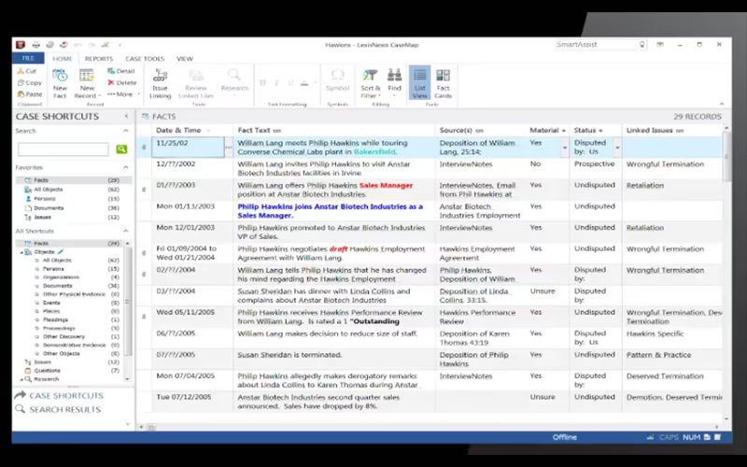Collapse the Search section chevron

[x=126, y=131]
